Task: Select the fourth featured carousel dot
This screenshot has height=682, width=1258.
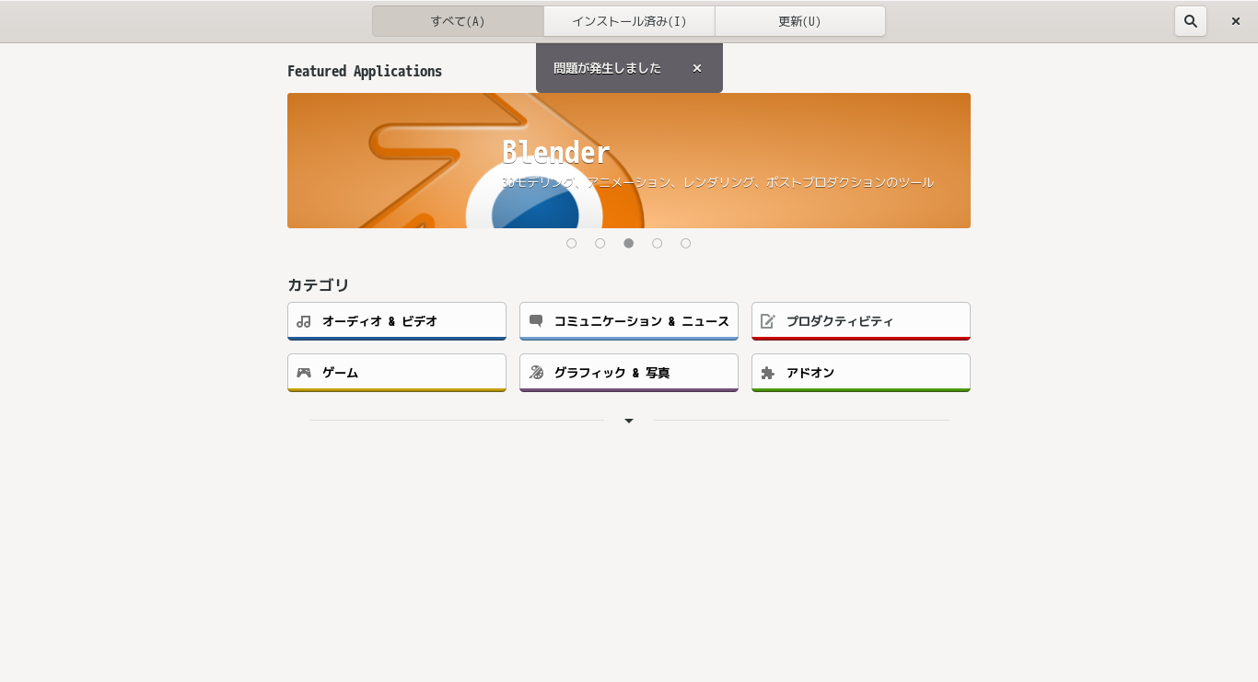Action: coord(658,243)
